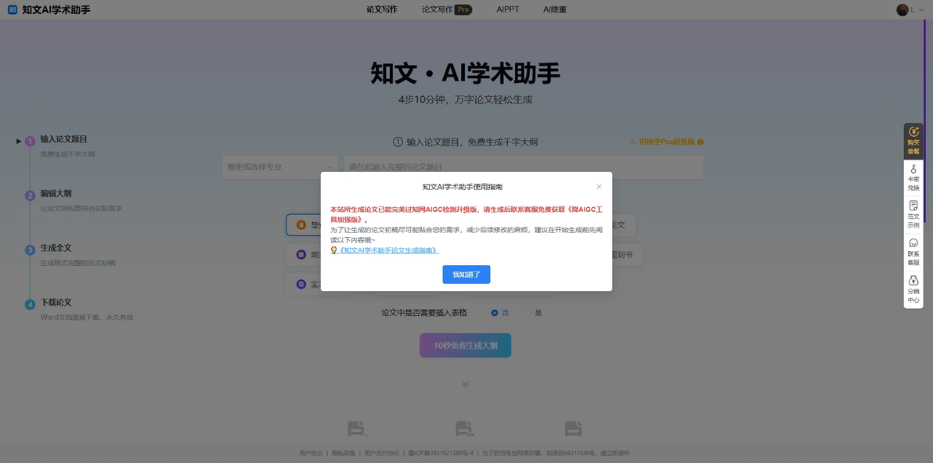Expand the user avatar account menu
This screenshot has height=463, width=933.
point(910,9)
